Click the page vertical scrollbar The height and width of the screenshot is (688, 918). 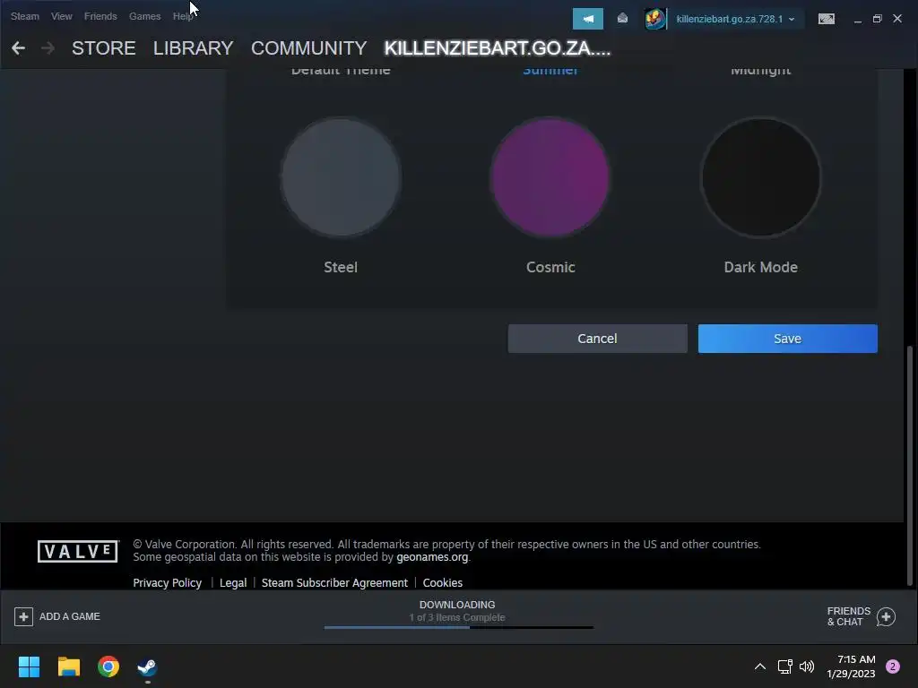pos(909,465)
